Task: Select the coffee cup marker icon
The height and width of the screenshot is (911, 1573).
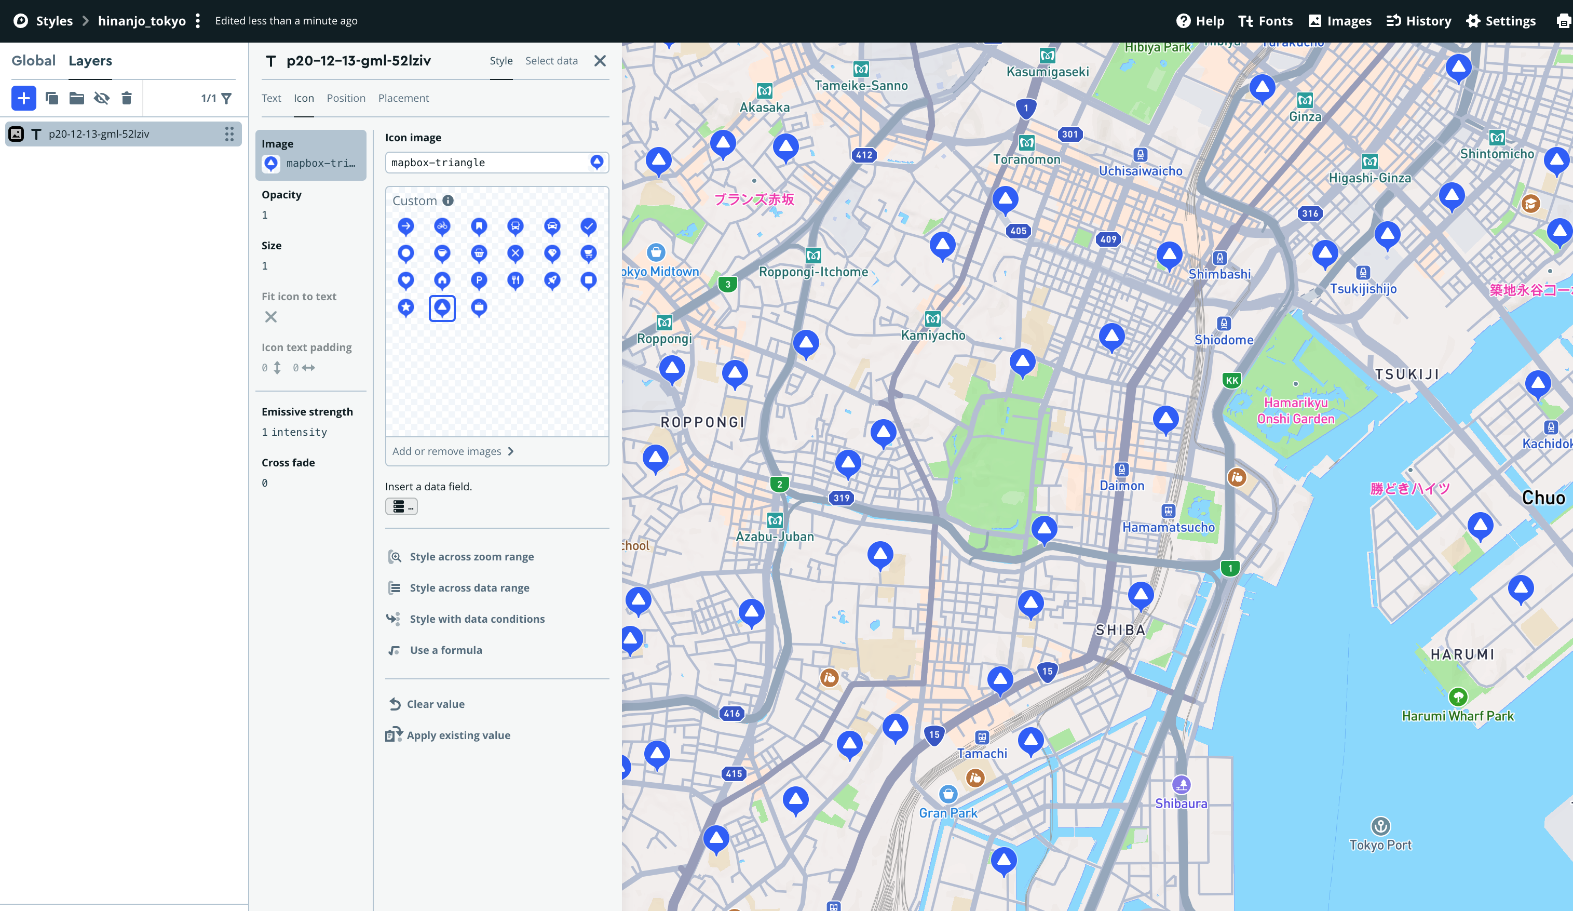Action: [x=442, y=253]
